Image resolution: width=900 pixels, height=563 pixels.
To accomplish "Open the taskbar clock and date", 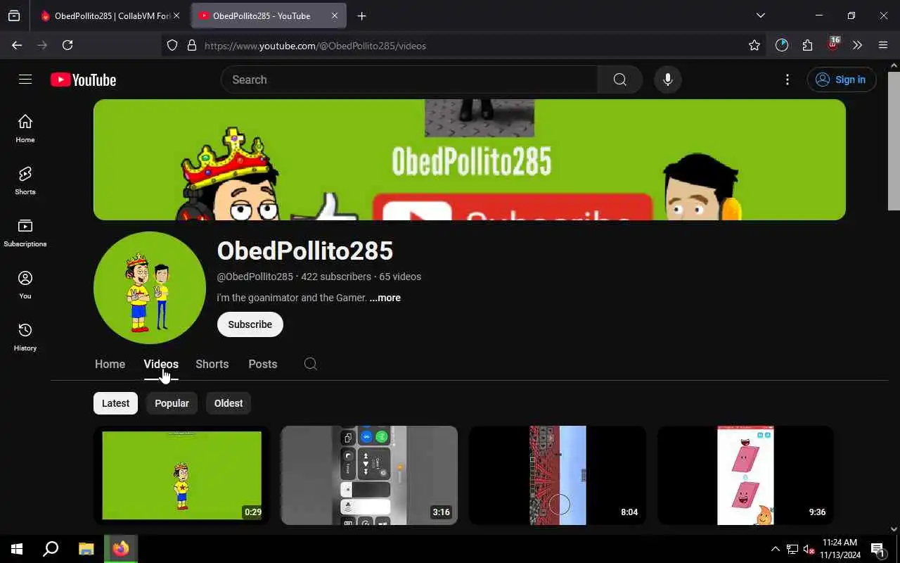I will 840,549.
